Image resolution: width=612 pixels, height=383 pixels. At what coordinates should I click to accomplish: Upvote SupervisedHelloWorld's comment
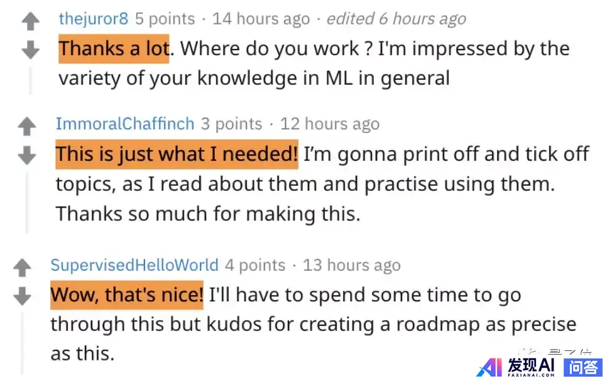click(22, 268)
